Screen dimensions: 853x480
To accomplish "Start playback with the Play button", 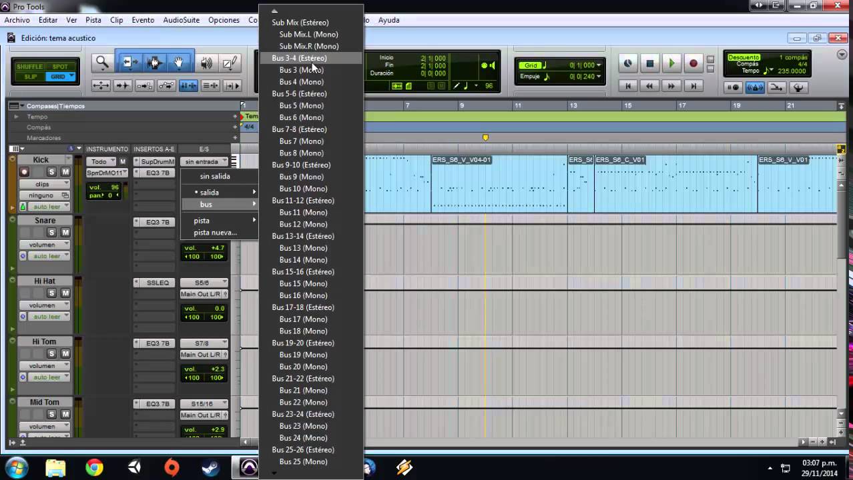I will tap(671, 63).
